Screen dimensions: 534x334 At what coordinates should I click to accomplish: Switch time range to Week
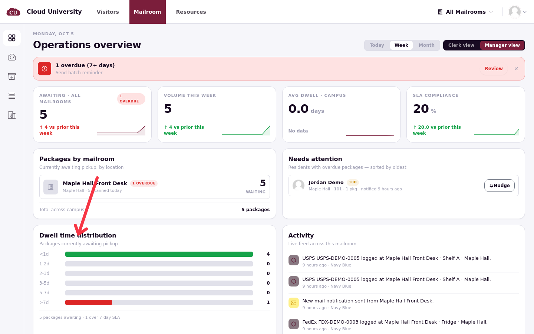click(401, 45)
